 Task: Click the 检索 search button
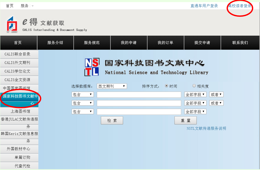(x=112, y=120)
